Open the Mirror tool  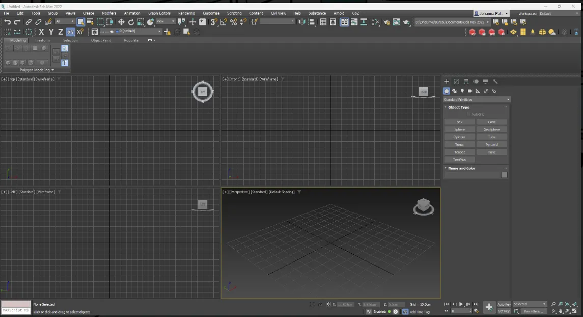(302, 22)
